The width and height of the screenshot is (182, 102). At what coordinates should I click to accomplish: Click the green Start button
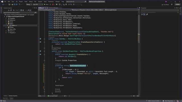click(x=46, y=5)
